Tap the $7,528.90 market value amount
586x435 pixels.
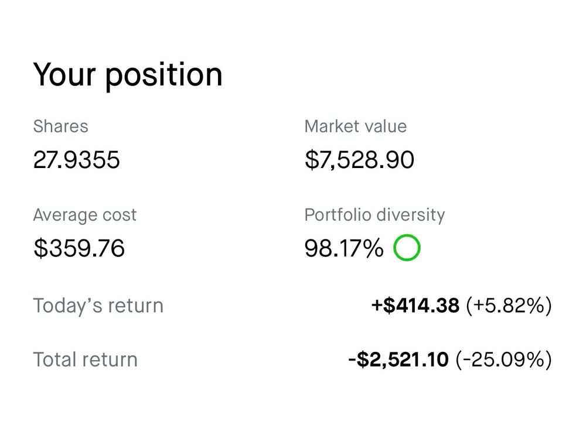pos(359,160)
